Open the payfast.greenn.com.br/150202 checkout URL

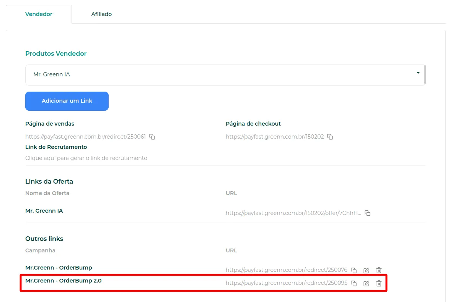tap(275, 137)
